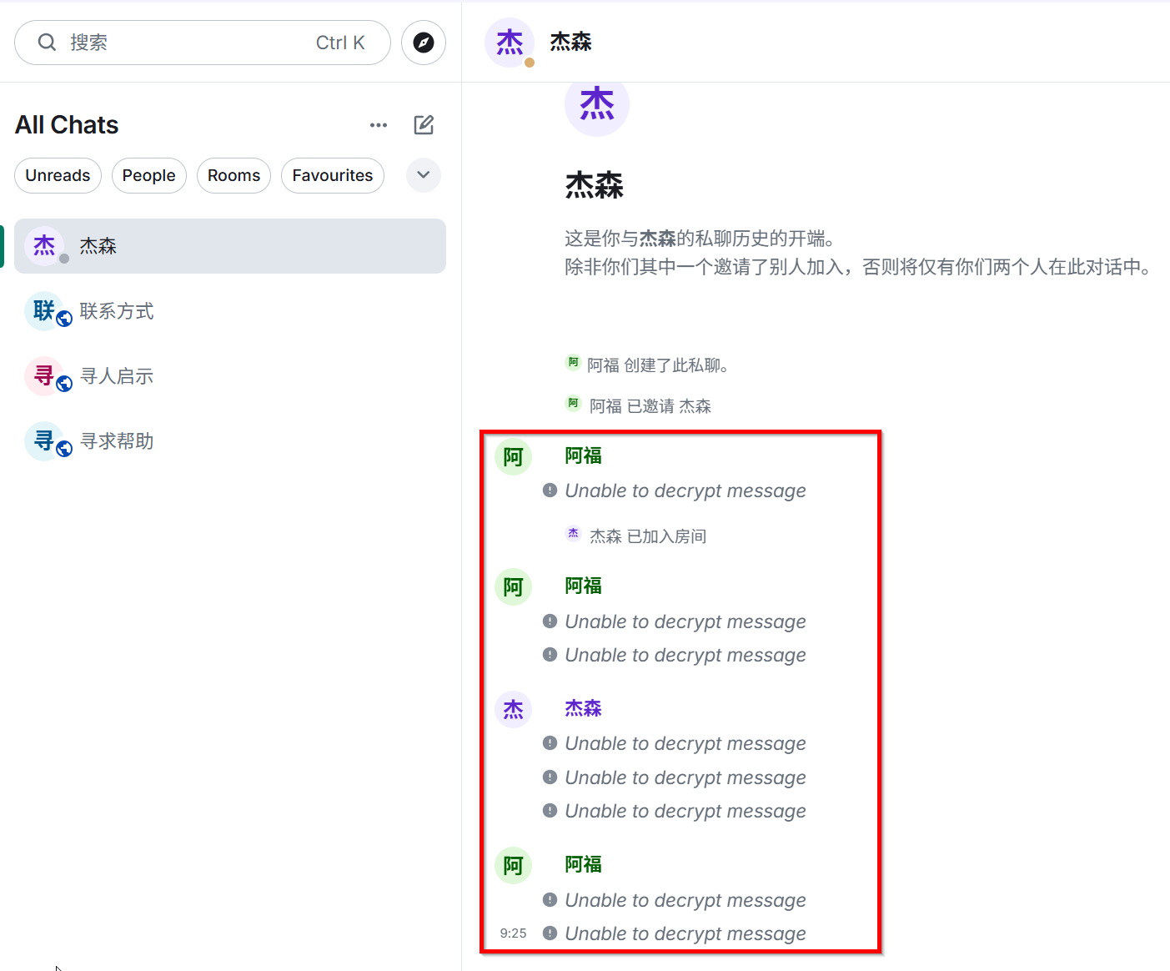Click the purple 杰森 sender name

pos(583,708)
